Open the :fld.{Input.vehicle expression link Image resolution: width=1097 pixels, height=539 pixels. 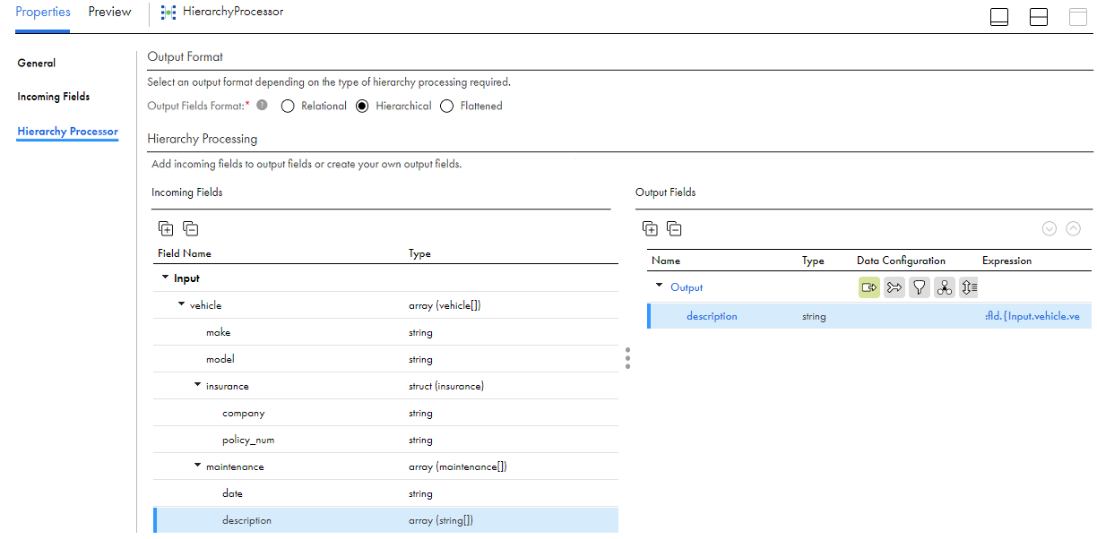click(x=1031, y=316)
